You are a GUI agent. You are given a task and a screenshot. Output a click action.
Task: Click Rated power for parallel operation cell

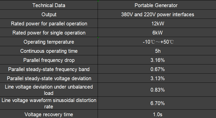49,24
